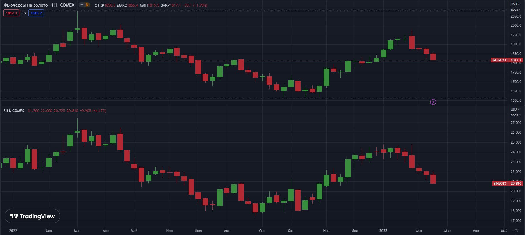The image size is (525, 235).
Task: Click the 20.810 last price tag on the silver axis
Action: pyautogui.click(x=515, y=183)
